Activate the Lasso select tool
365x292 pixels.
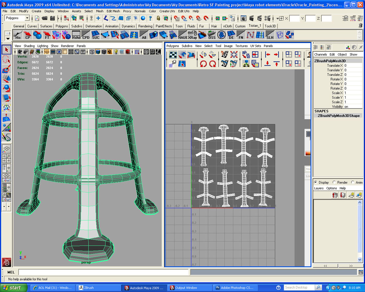[7, 60]
